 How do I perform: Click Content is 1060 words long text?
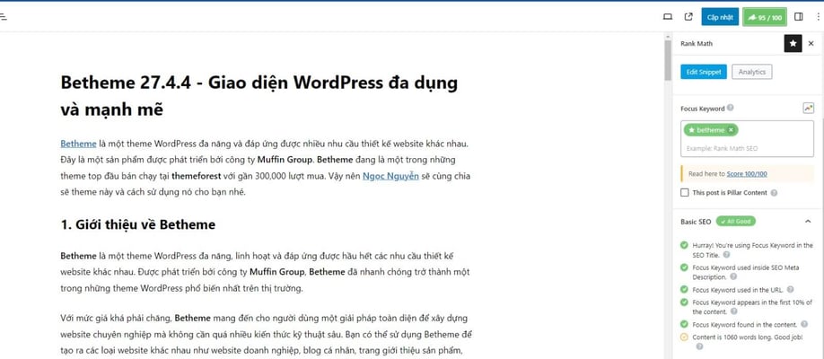[x=748, y=337]
